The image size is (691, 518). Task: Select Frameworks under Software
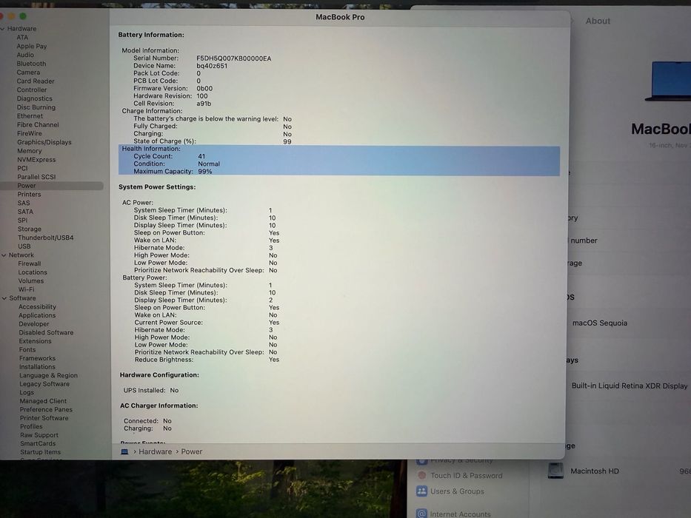pos(38,359)
